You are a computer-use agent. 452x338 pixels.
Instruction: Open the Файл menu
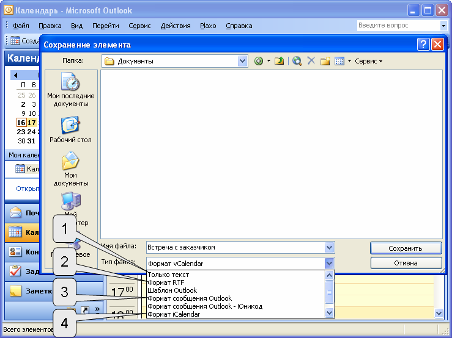pyautogui.click(x=21, y=26)
